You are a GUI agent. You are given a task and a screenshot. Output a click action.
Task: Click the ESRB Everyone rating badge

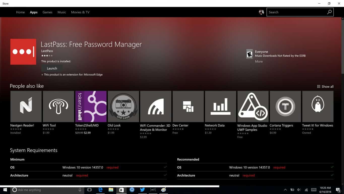point(249,54)
